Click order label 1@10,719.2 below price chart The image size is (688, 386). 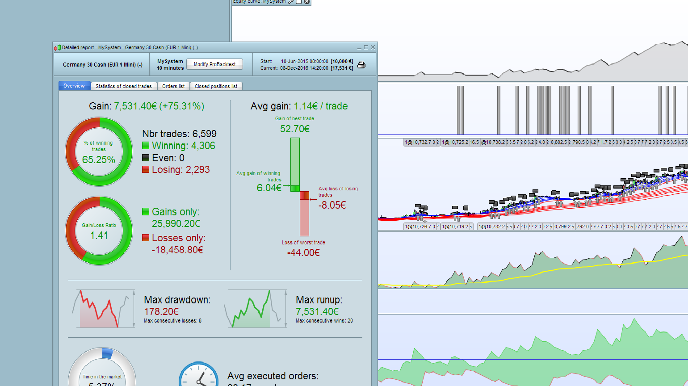click(x=455, y=227)
